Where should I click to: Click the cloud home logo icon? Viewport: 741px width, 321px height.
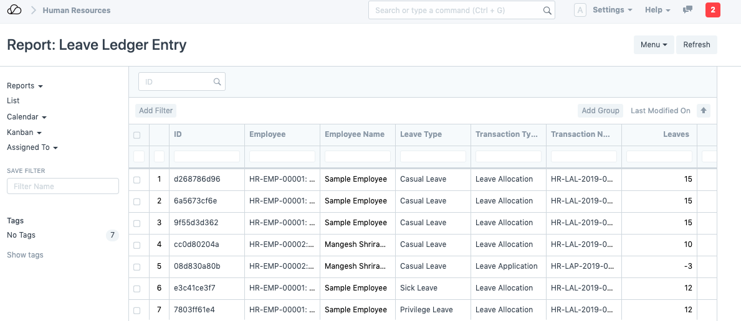click(x=14, y=10)
